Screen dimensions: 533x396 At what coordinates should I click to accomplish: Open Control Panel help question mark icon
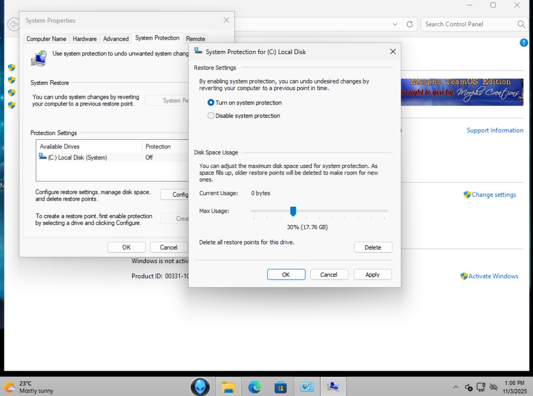coord(524,43)
